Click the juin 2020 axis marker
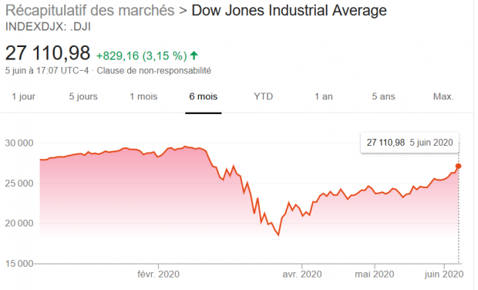Screen dimensions: 478x290 click(x=444, y=274)
